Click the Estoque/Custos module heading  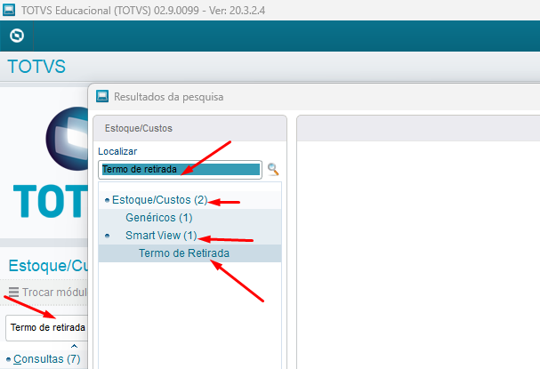48,266
